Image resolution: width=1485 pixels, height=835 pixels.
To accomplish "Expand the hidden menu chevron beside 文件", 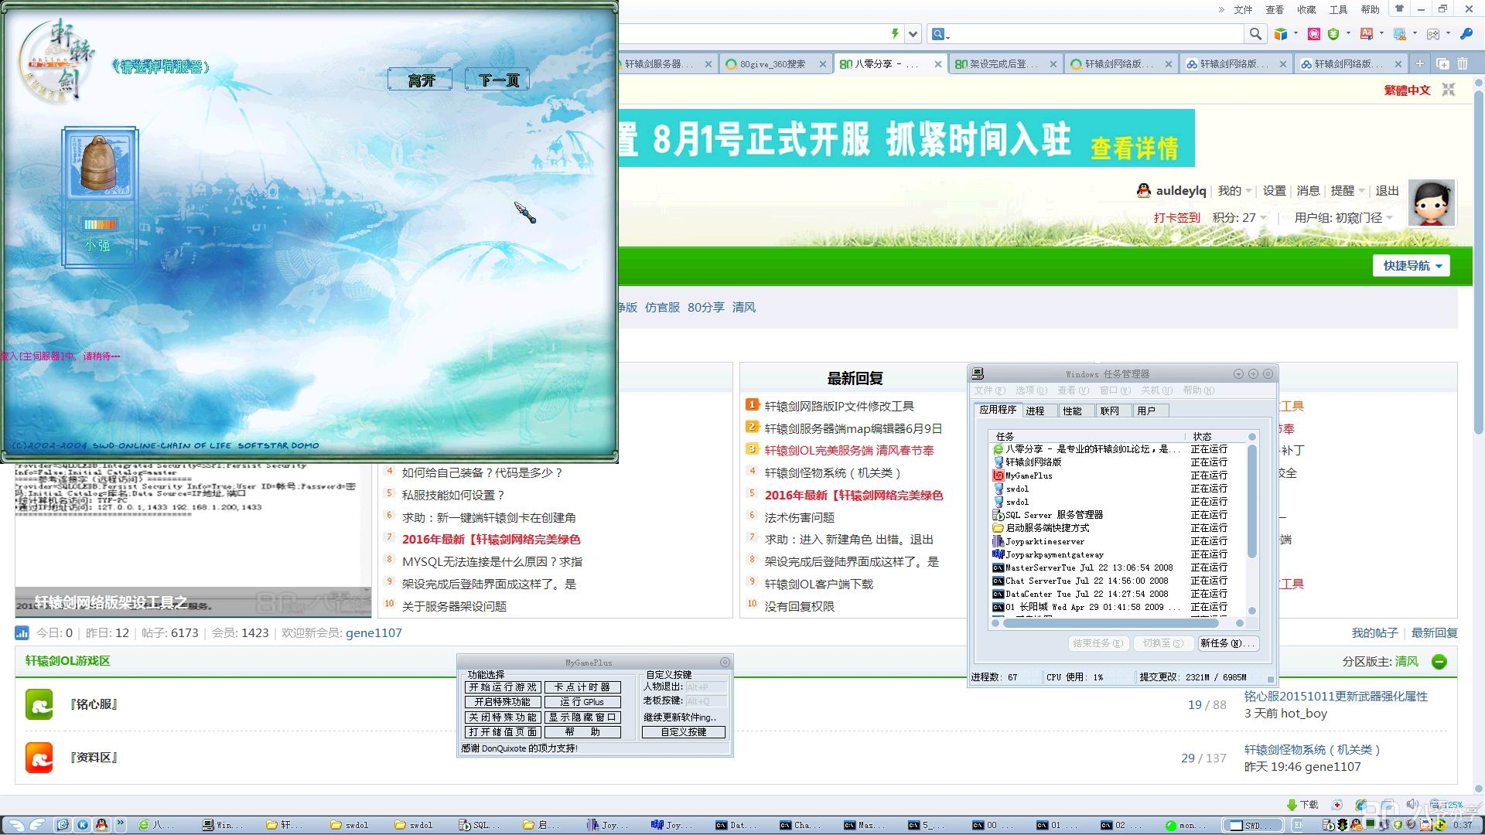I will [x=1221, y=9].
